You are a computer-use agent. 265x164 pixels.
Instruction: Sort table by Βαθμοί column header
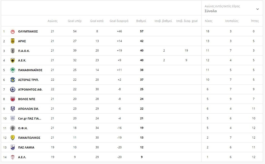[141, 21]
